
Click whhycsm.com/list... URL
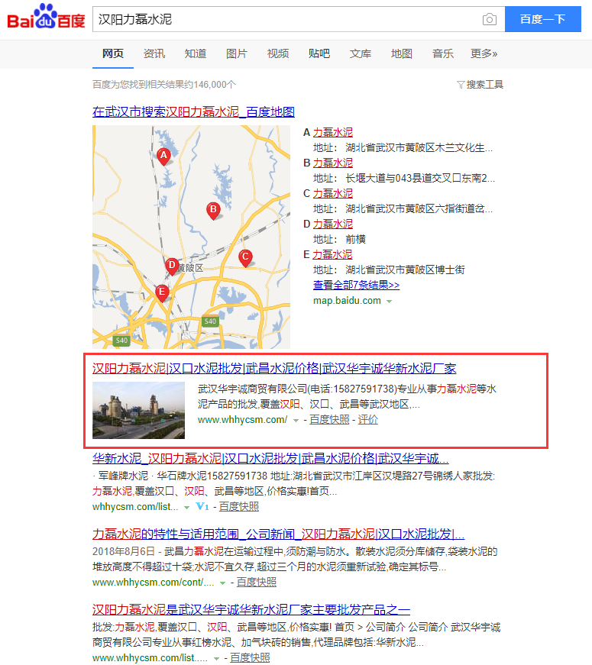coord(135,507)
